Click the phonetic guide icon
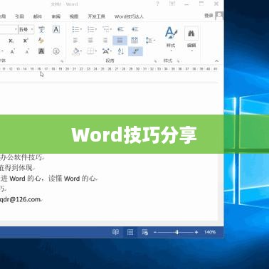The height and width of the screenshot is (269, 269). (41, 29)
